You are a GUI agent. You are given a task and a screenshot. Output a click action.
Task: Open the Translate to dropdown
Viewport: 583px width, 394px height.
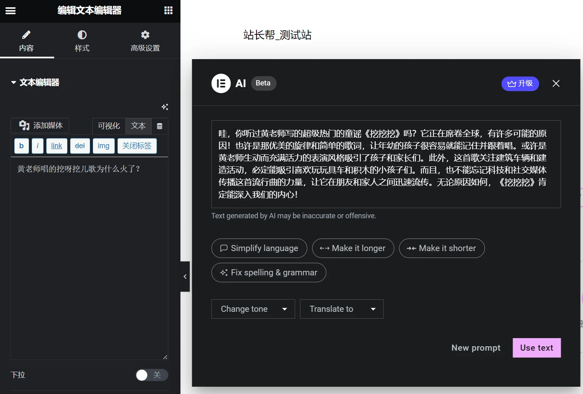341,309
